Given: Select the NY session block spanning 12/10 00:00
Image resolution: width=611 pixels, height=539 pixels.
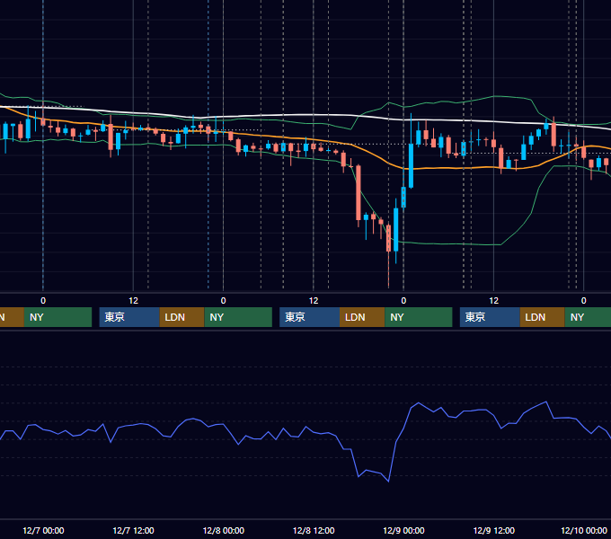Looking at the screenshot, I should click(x=588, y=317).
